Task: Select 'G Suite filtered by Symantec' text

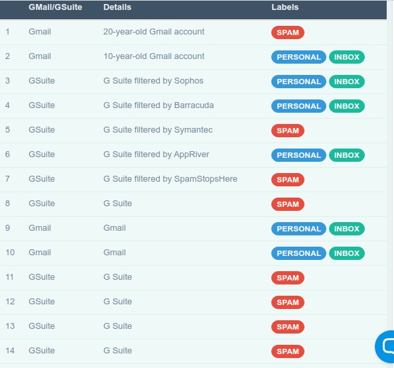Action: [158, 130]
